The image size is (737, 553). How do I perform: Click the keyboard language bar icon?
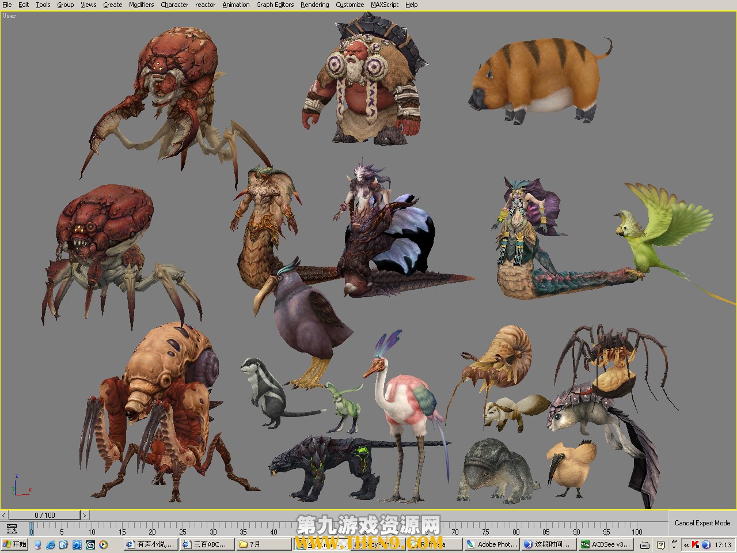645,544
